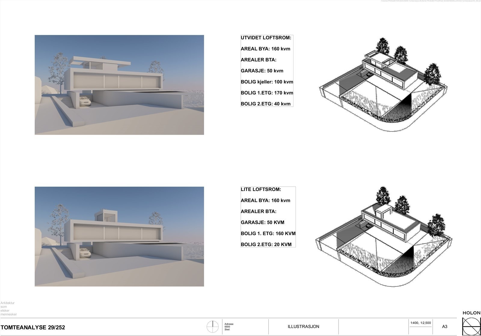
Task: Click 'BOLIG 2.ETG: 20 KVM' line
Action: tap(266, 244)
